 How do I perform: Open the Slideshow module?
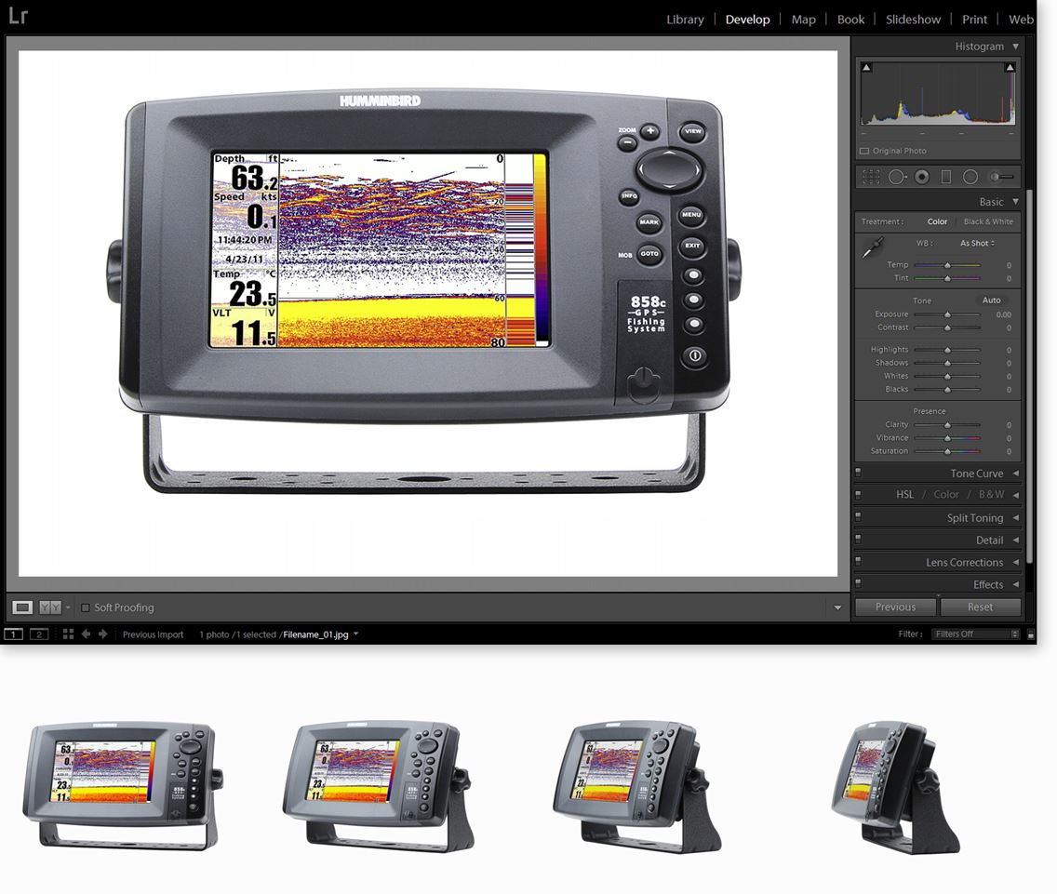pyautogui.click(x=913, y=19)
